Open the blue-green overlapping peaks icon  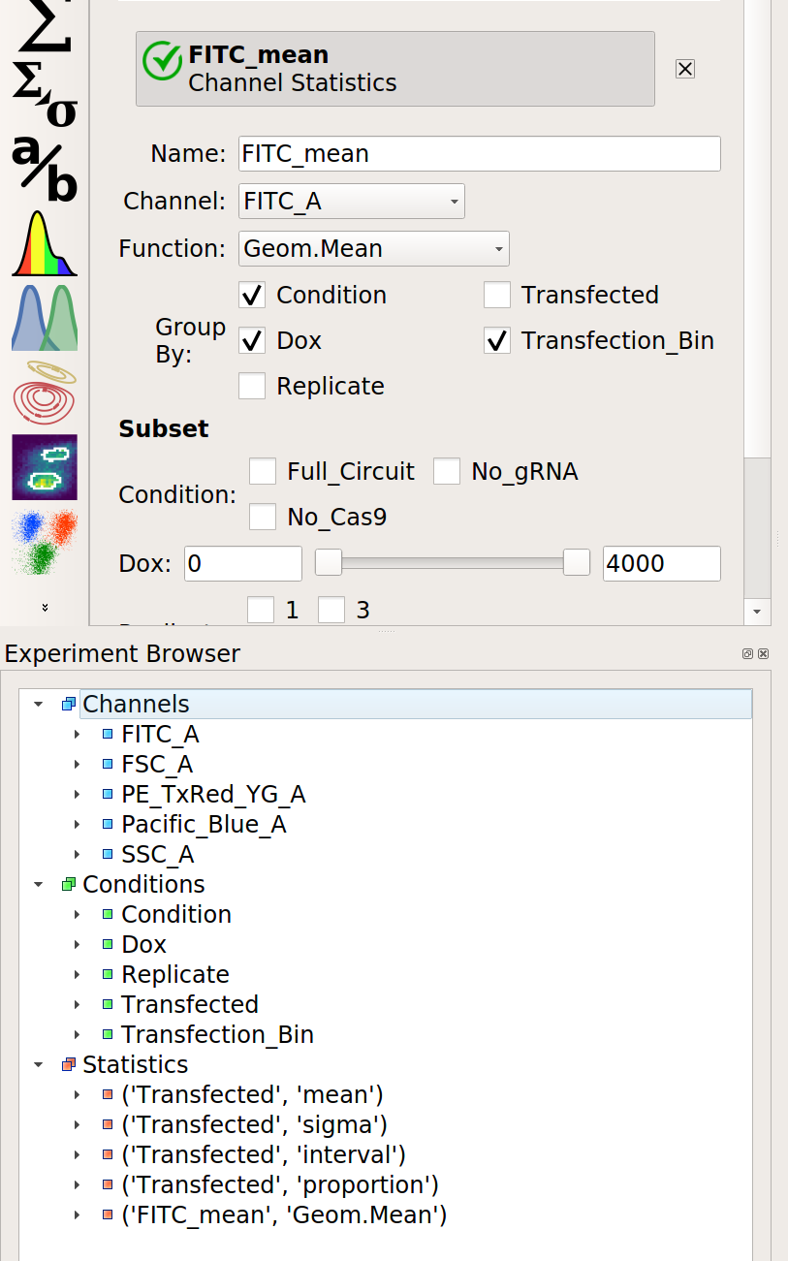(45, 318)
